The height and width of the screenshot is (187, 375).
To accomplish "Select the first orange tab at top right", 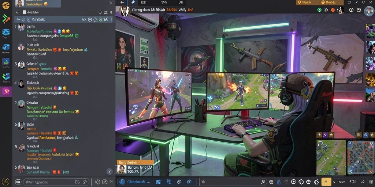I will point(307,3).
